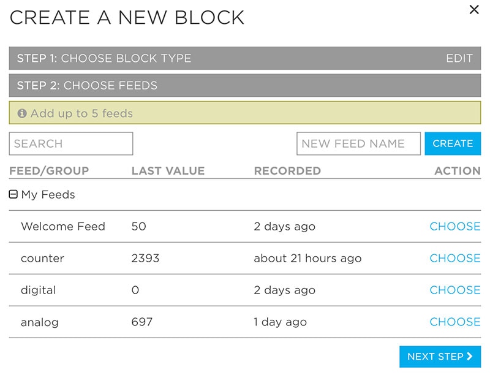Collapse the My Feeds group
The image size is (490, 375).
pos(13,195)
